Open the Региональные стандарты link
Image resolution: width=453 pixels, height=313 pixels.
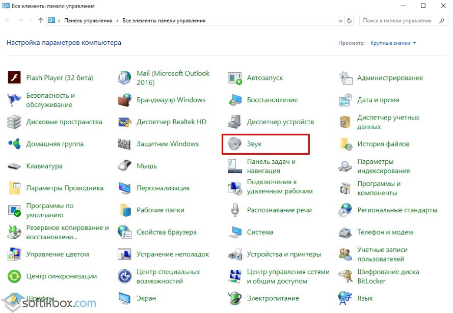click(x=397, y=210)
